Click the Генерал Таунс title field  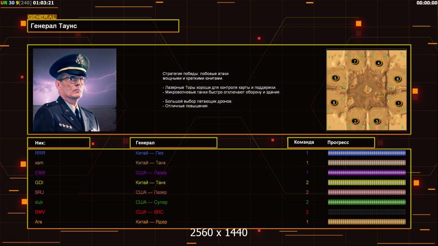pyautogui.click(x=103, y=26)
